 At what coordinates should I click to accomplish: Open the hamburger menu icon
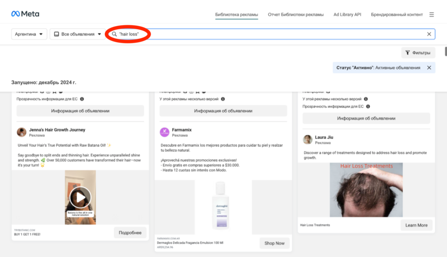pos(432,14)
